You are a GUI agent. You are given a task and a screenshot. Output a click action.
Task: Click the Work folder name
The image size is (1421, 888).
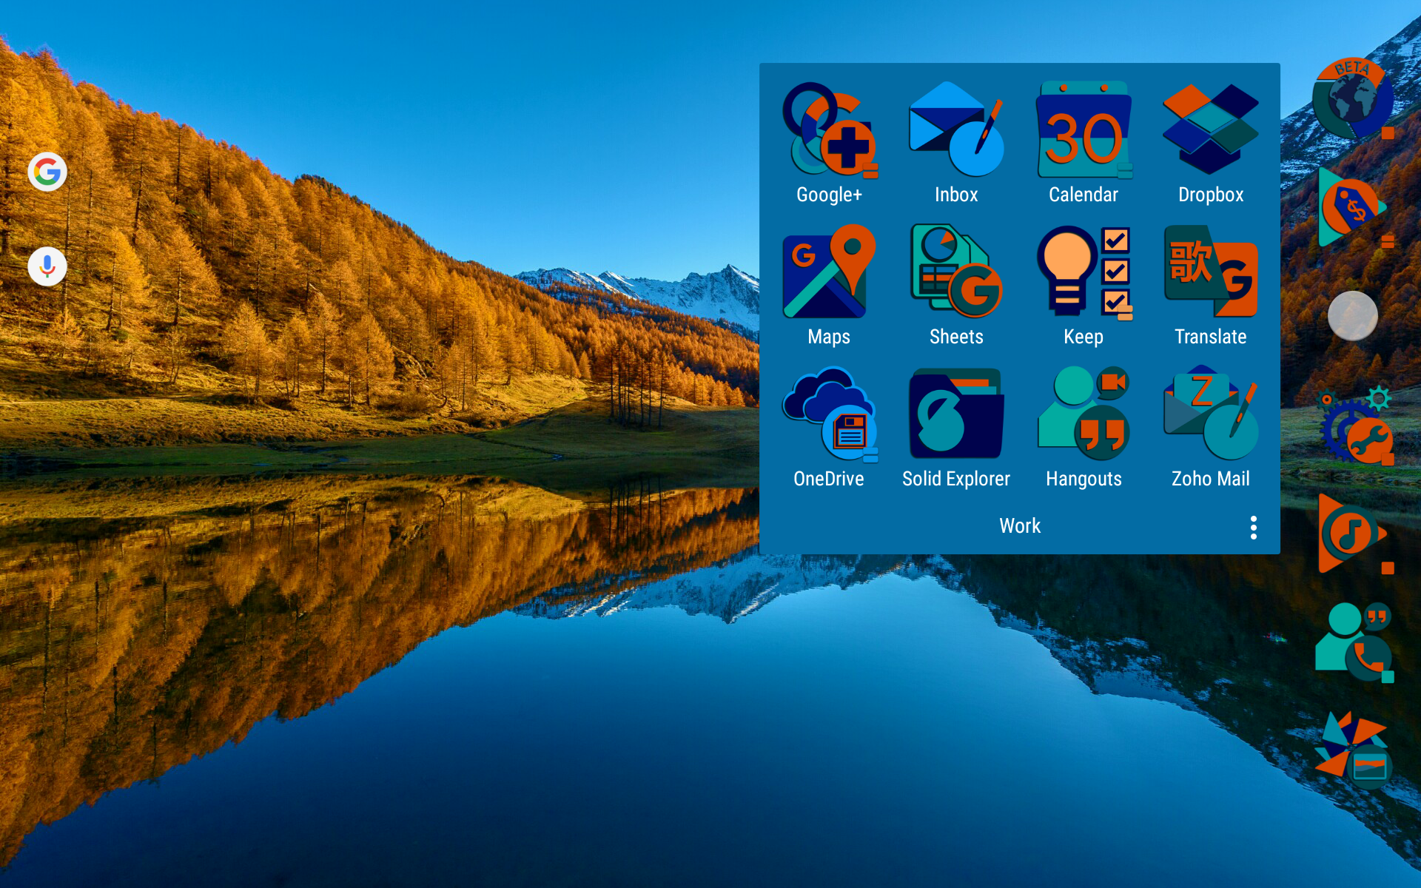pyautogui.click(x=1019, y=526)
